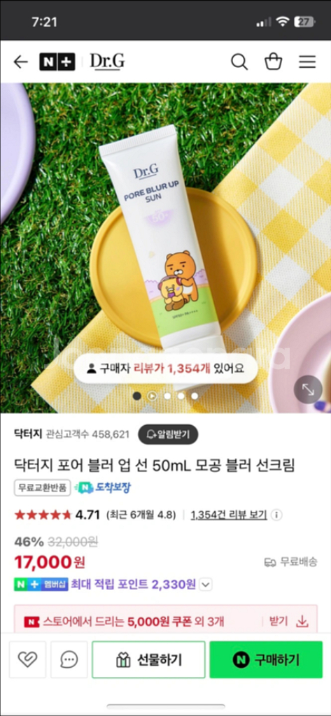
Task: Open the chat inquiry icon
Action: tap(69, 659)
